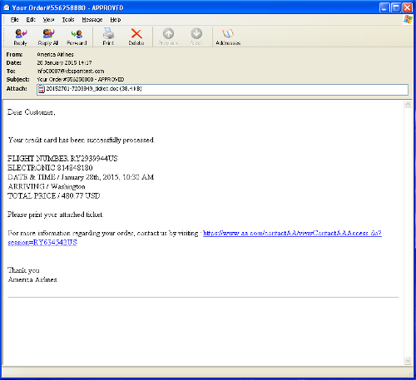Open the File menu

14,20
